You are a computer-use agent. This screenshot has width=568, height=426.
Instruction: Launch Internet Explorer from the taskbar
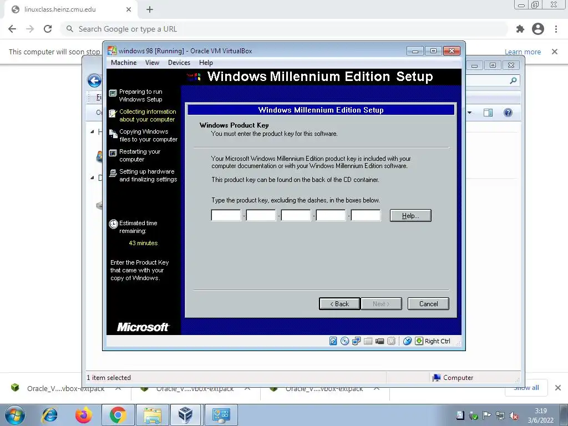49,415
